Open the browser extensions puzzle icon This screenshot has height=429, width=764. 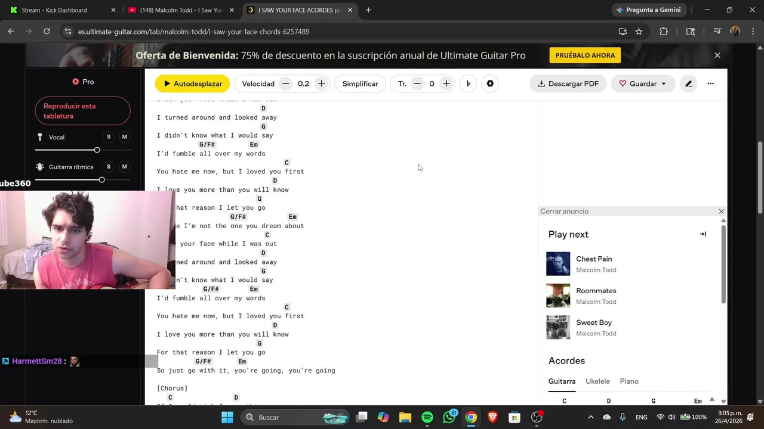coord(664,32)
